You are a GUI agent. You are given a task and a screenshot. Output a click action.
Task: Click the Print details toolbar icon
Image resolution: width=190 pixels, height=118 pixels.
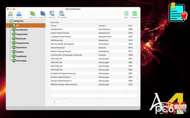pyautogui.click(x=62, y=14)
